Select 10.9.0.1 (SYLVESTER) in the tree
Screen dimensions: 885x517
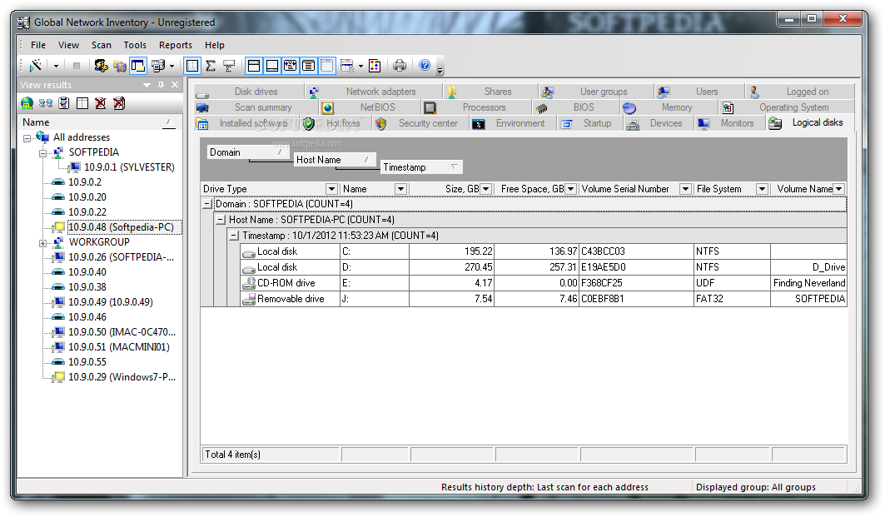[129, 167]
